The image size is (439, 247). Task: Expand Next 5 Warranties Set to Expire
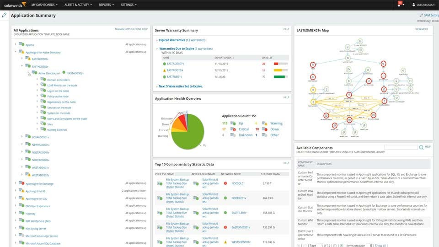[x=157, y=86]
